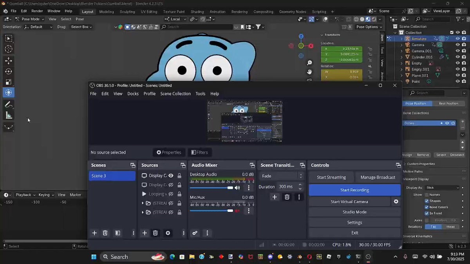Viewport: 470px width, 264px height.
Task: Expand the Cylinder.003 item in outliner
Action: 401,57
